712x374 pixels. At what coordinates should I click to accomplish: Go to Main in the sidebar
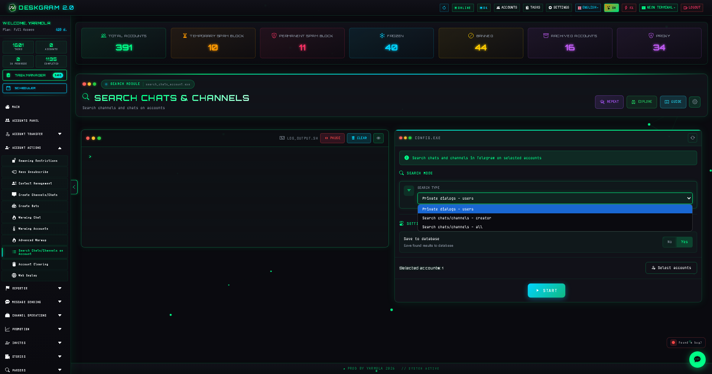point(35,107)
